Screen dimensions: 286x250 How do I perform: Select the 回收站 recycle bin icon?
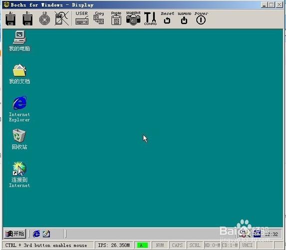coord(19,139)
